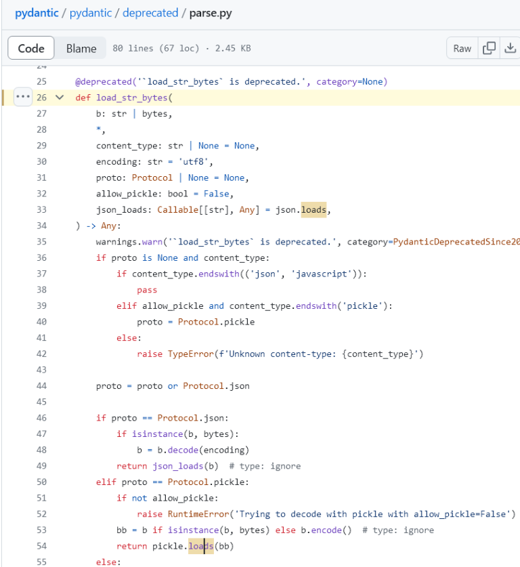Image resolution: width=520 pixels, height=567 pixels.
Task: Select the Code tab
Action: 30,48
